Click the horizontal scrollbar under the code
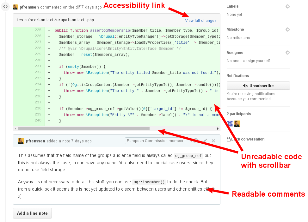The image size is (308, 222). [84, 128]
